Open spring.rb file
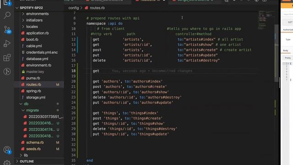This screenshot has height=165, width=293. point(33,91)
